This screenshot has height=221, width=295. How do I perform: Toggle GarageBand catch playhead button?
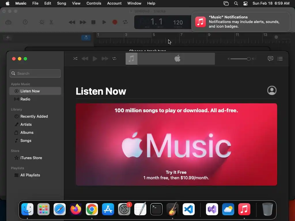[x=86, y=38]
